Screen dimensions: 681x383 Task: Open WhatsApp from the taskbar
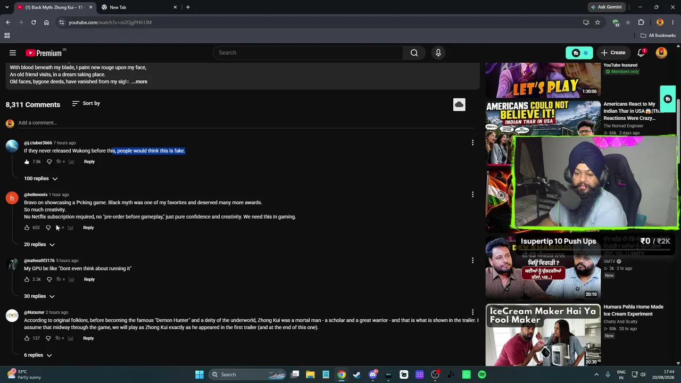pyautogui.click(x=466, y=374)
